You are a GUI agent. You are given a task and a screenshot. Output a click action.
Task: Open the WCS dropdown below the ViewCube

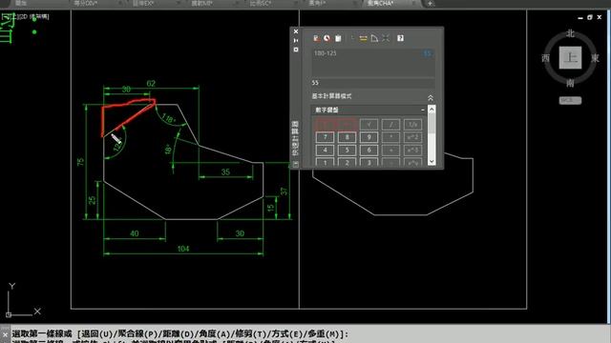point(570,100)
